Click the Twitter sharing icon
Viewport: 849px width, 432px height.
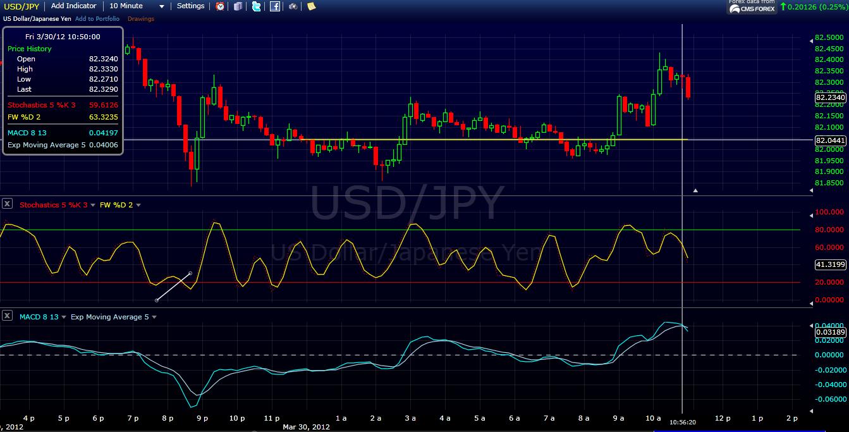(256, 6)
